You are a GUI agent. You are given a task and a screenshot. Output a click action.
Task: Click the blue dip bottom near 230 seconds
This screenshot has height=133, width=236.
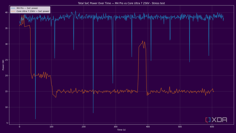[x=93, y=113]
